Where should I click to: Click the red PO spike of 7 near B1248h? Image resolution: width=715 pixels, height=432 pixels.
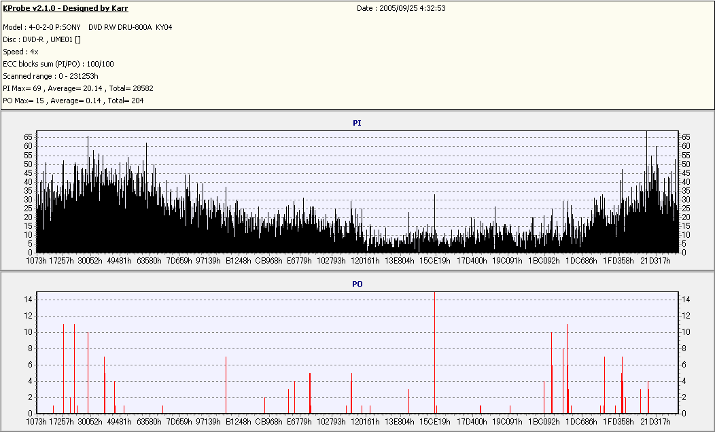pos(226,385)
